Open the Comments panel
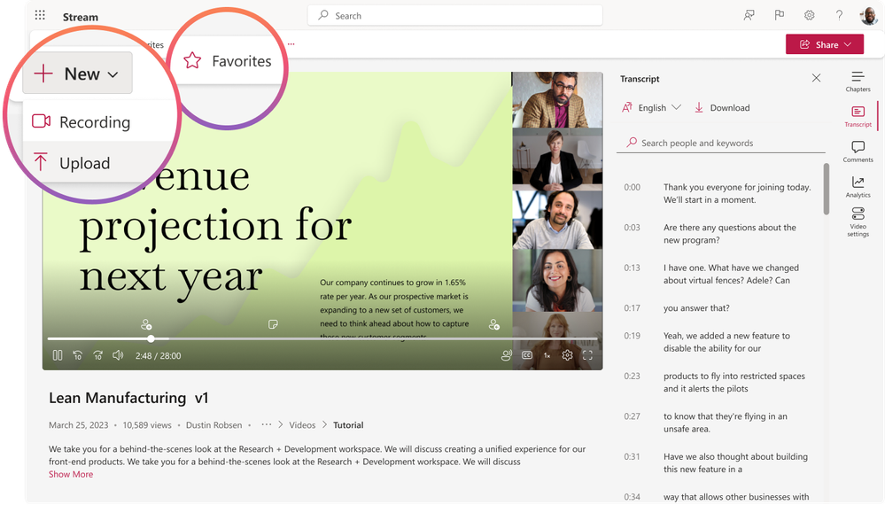 858,151
